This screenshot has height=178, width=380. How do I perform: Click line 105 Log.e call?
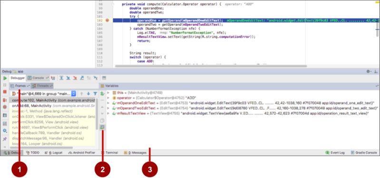182,33
